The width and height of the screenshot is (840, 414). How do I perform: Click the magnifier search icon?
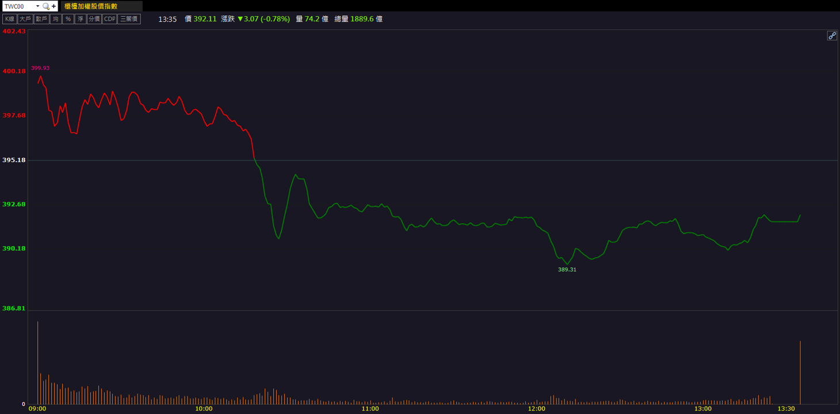(x=46, y=6)
